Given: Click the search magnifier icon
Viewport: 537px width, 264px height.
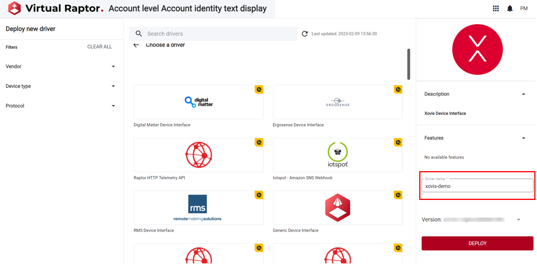Looking at the screenshot, I should [138, 33].
